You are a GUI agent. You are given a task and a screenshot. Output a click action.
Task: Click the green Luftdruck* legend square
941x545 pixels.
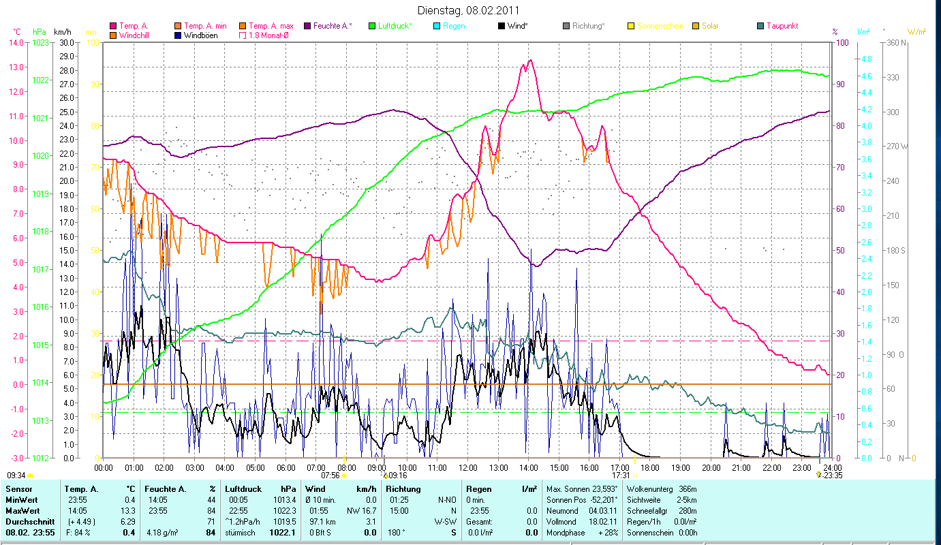point(371,26)
